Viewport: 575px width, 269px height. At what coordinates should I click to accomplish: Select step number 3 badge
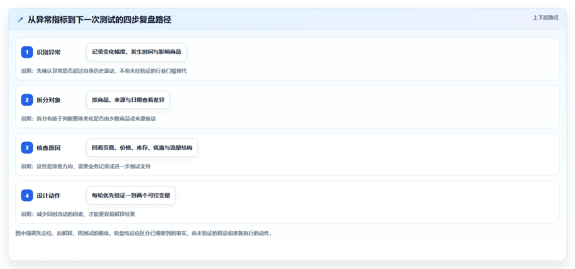coord(27,148)
